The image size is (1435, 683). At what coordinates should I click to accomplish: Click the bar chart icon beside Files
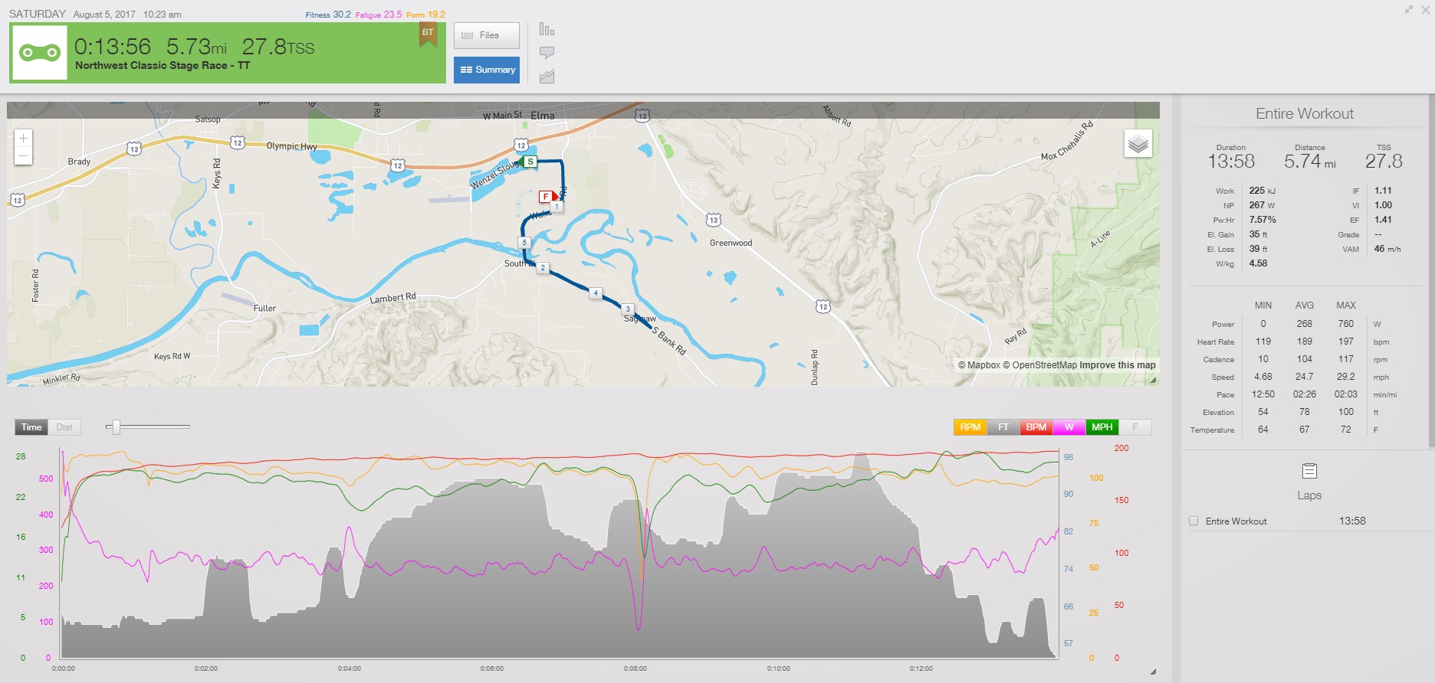(547, 29)
